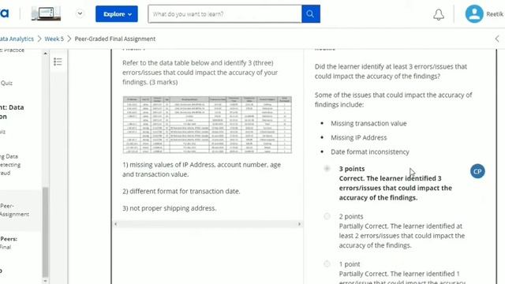The height and width of the screenshot is (284, 505).
Task: Click answer '2) different format for transaction date.'
Action: [x=181, y=191]
